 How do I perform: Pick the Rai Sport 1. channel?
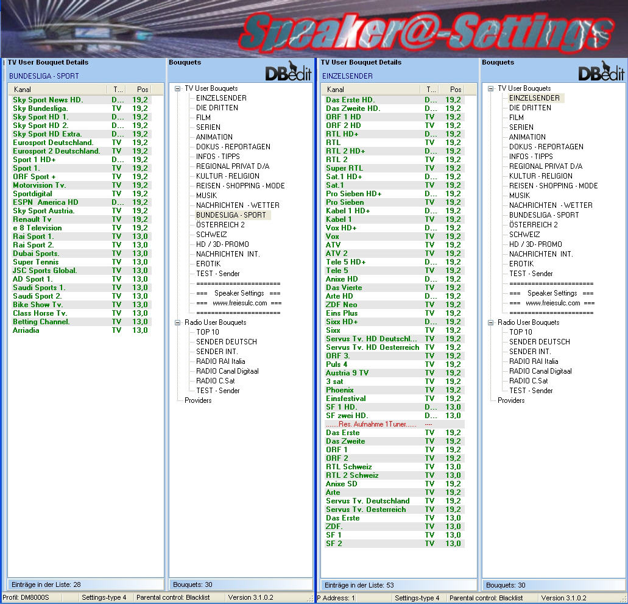click(80, 236)
